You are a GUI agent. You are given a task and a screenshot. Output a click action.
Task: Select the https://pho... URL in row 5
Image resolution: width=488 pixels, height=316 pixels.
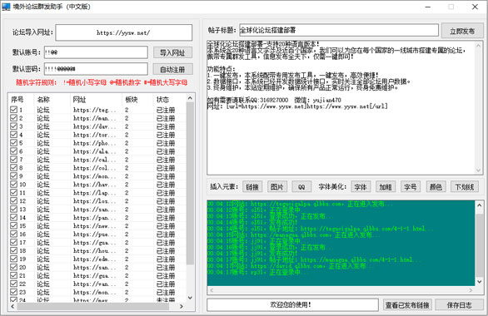(x=95, y=143)
